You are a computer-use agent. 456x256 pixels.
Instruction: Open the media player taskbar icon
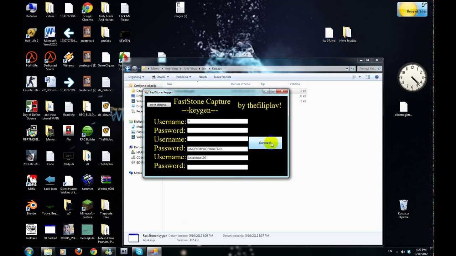click(63, 252)
